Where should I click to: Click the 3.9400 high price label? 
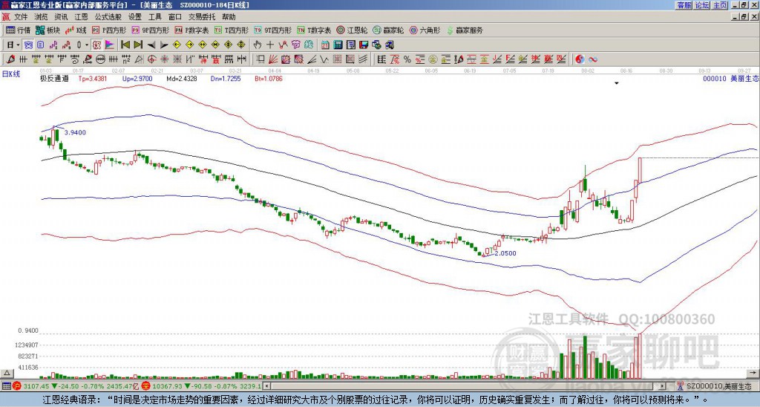[75, 132]
